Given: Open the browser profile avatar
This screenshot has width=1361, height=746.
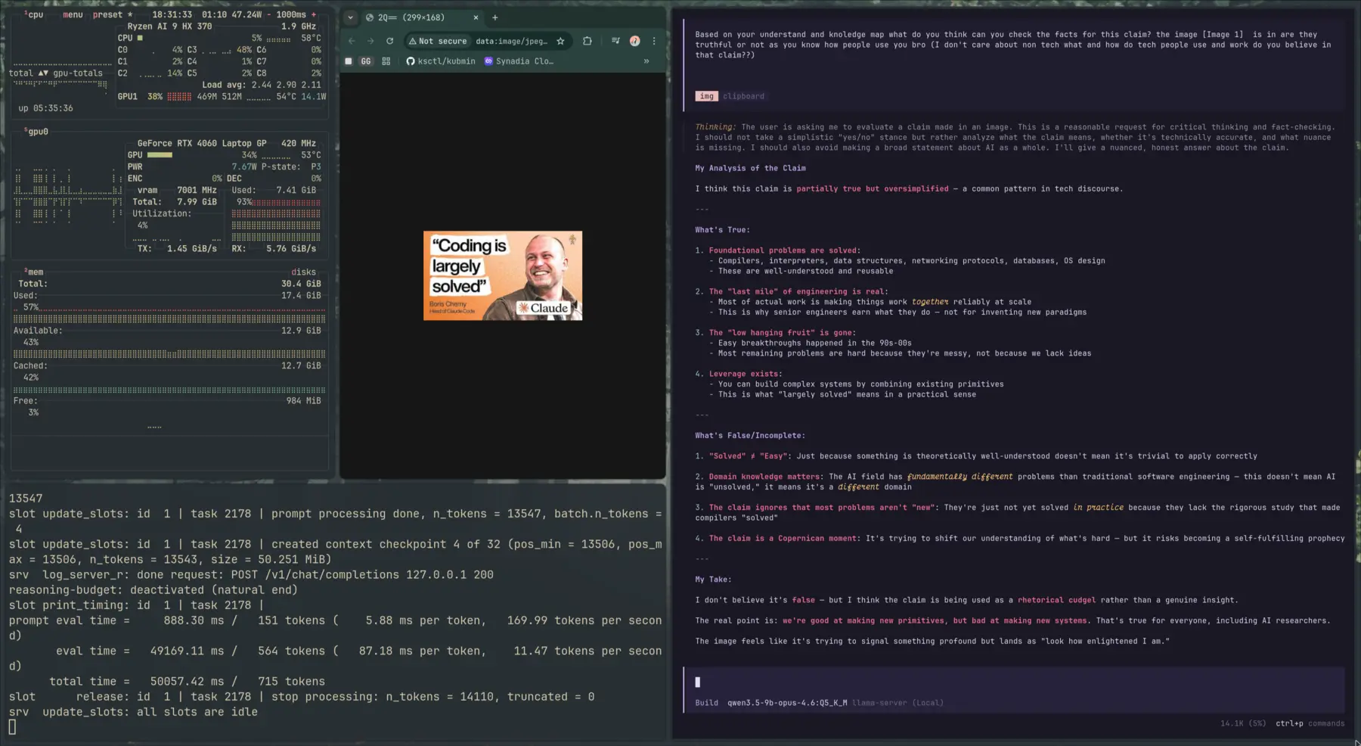Looking at the screenshot, I should coord(635,41).
